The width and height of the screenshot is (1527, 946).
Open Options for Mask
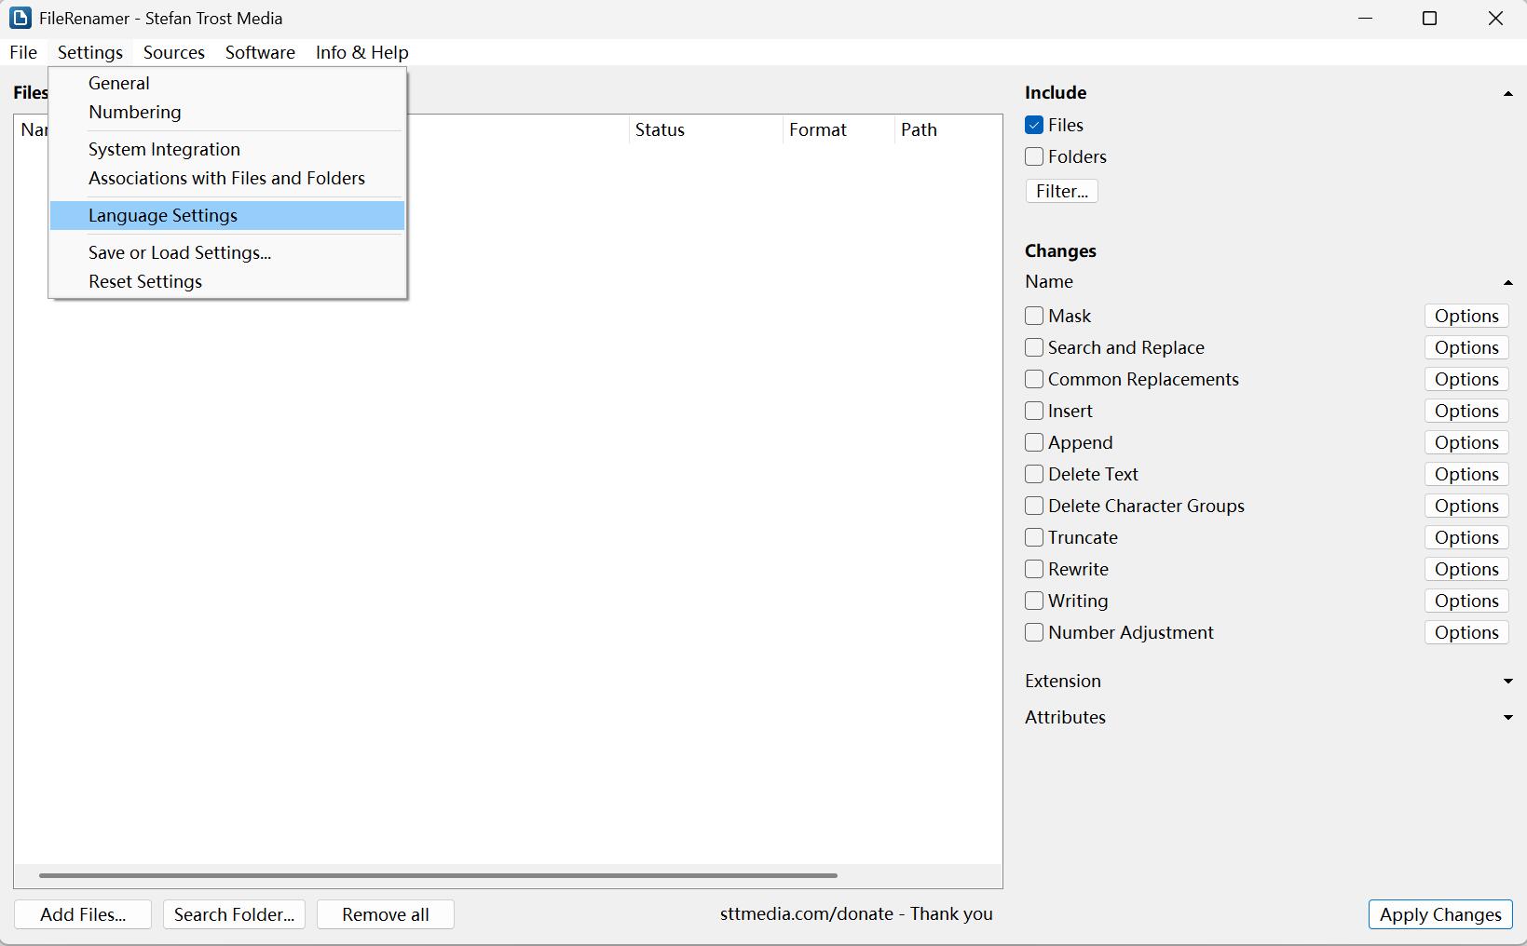(x=1466, y=316)
